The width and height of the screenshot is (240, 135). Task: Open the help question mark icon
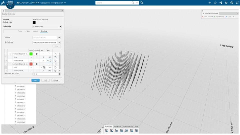coord(232,3)
